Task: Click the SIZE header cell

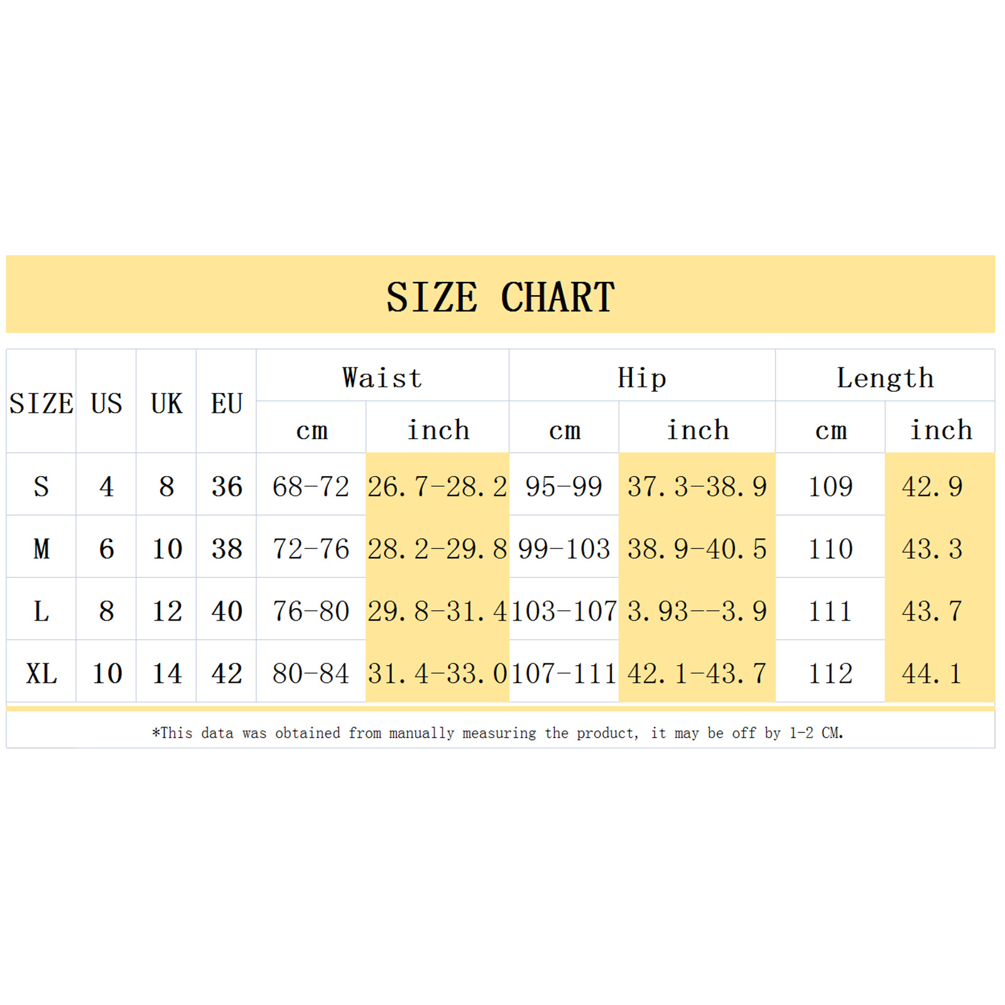Action: (41, 403)
